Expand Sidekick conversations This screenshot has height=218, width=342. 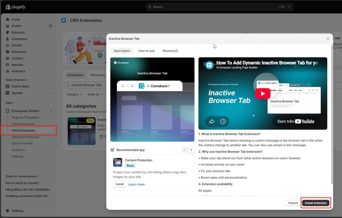click(22, 176)
